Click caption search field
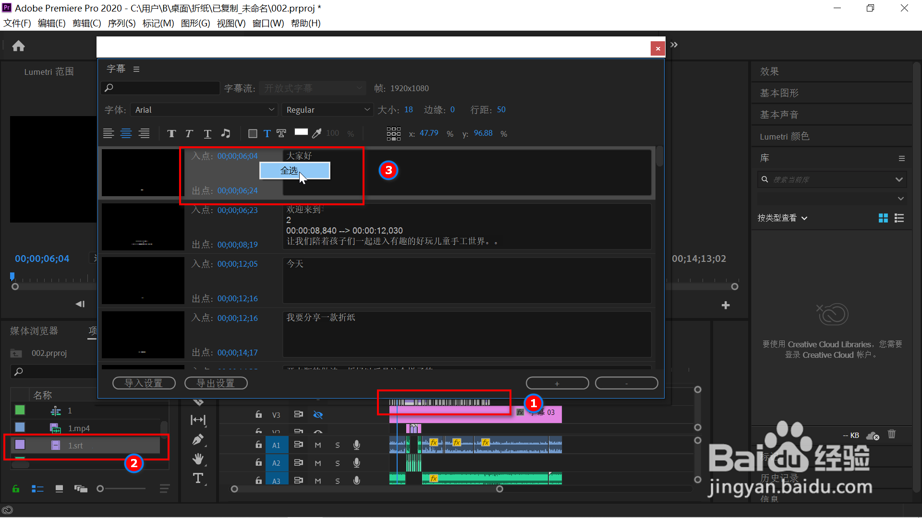Image resolution: width=922 pixels, height=518 pixels. pos(160,88)
